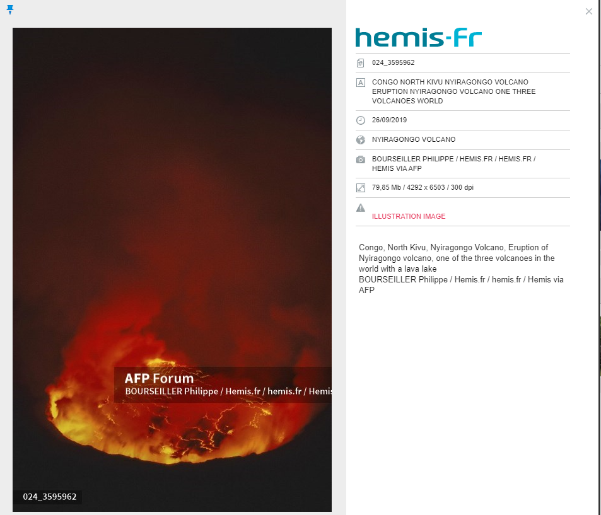Click the AFP Forum watermark on photo
This screenshot has width=601, height=515.
click(x=159, y=379)
